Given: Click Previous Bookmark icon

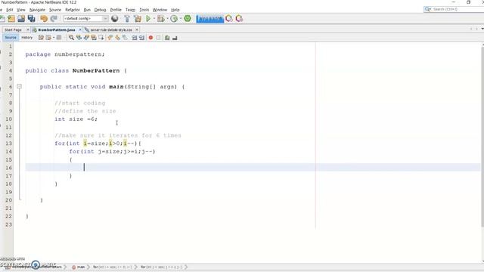Looking at the screenshot, I should (110, 38).
